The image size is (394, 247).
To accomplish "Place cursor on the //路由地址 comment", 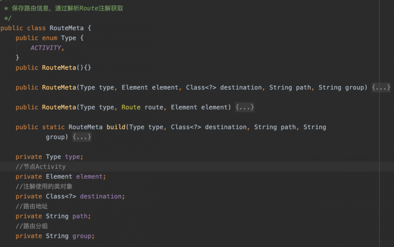I will [32, 206].
